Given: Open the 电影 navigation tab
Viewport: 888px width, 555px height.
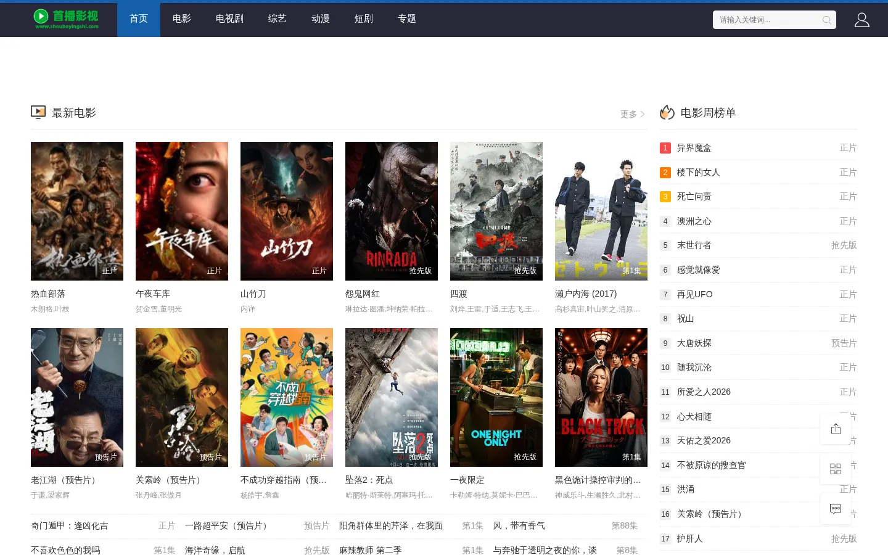Looking at the screenshot, I should (182, 19).
